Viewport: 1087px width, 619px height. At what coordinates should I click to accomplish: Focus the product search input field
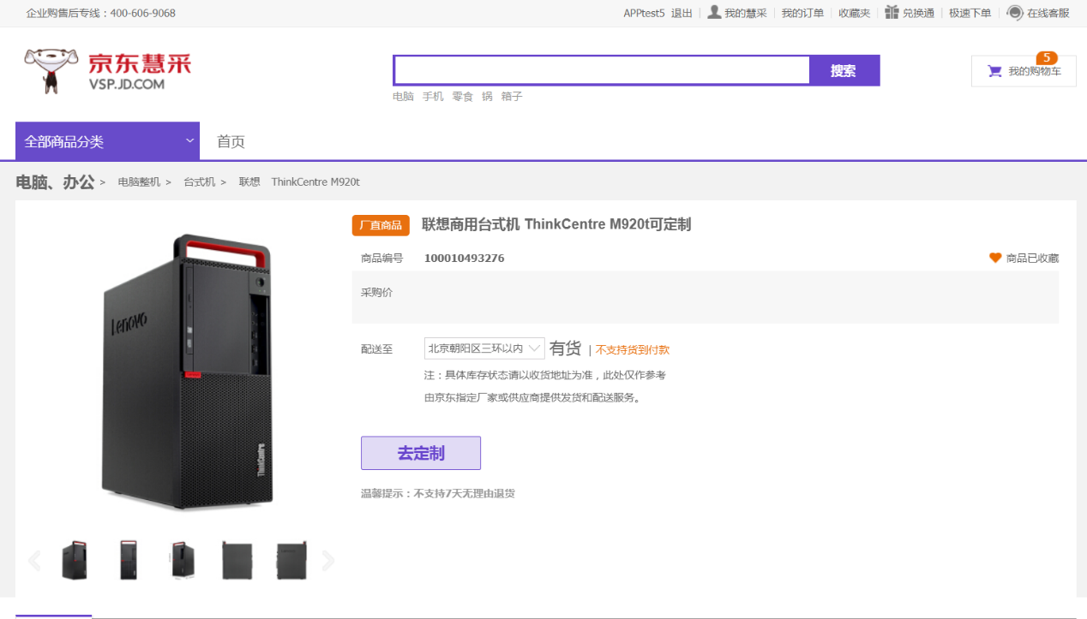click(602, 70)
